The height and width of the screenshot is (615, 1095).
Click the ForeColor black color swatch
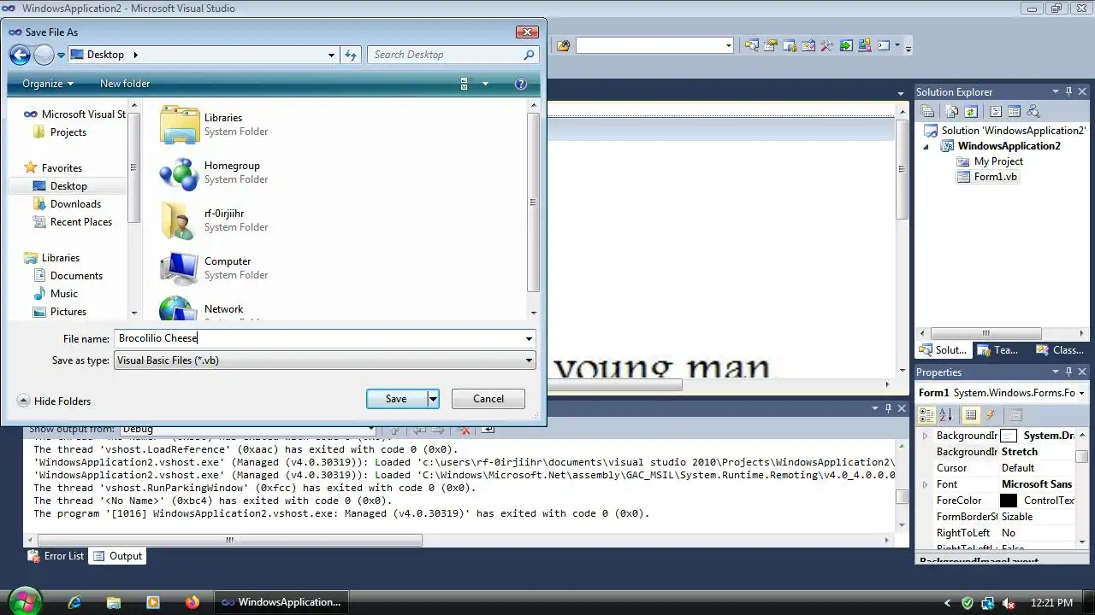[1009, 501]
